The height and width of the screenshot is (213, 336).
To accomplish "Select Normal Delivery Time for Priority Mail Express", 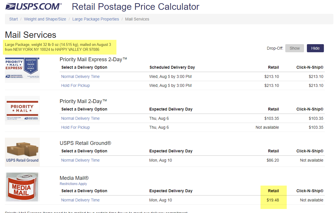I will pos(80,76).
